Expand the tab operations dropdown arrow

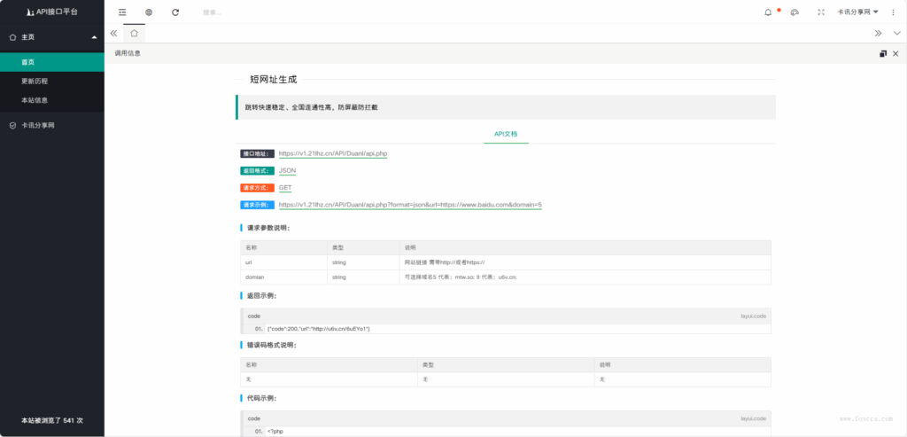point(897,33)
